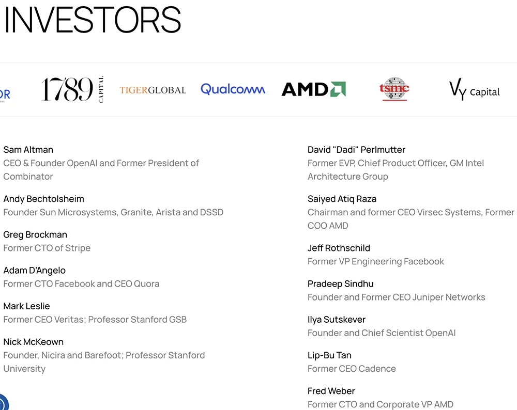Select David "Dadi" Perlmutter's name
This screenshot has width=517, height=410.
pyautogui.click(x=356, y=150)
